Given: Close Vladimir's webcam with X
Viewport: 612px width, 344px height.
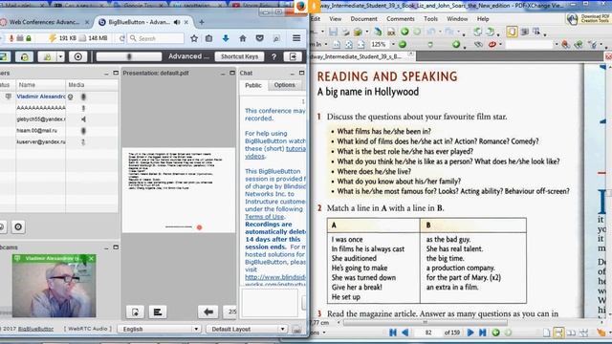Looking at the screenshot, I should pyautogui.click(x=91, y=258).
